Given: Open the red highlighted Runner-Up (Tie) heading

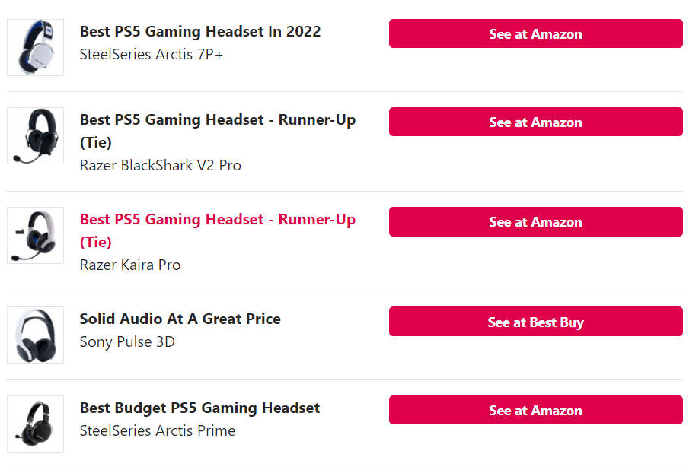Looking at the screenshot, I should click(218, 230).
